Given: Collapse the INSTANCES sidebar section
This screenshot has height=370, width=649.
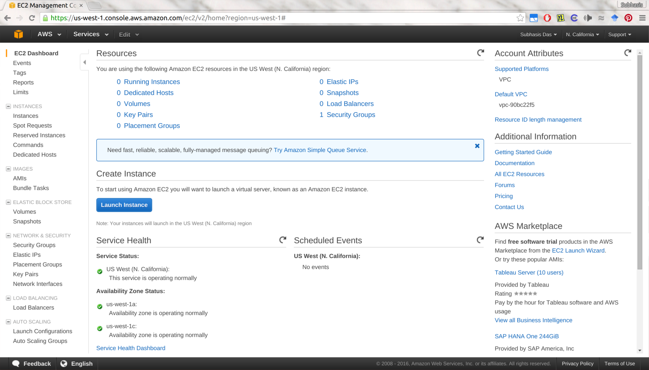Looking at the screenshot, I should point(8,106).
